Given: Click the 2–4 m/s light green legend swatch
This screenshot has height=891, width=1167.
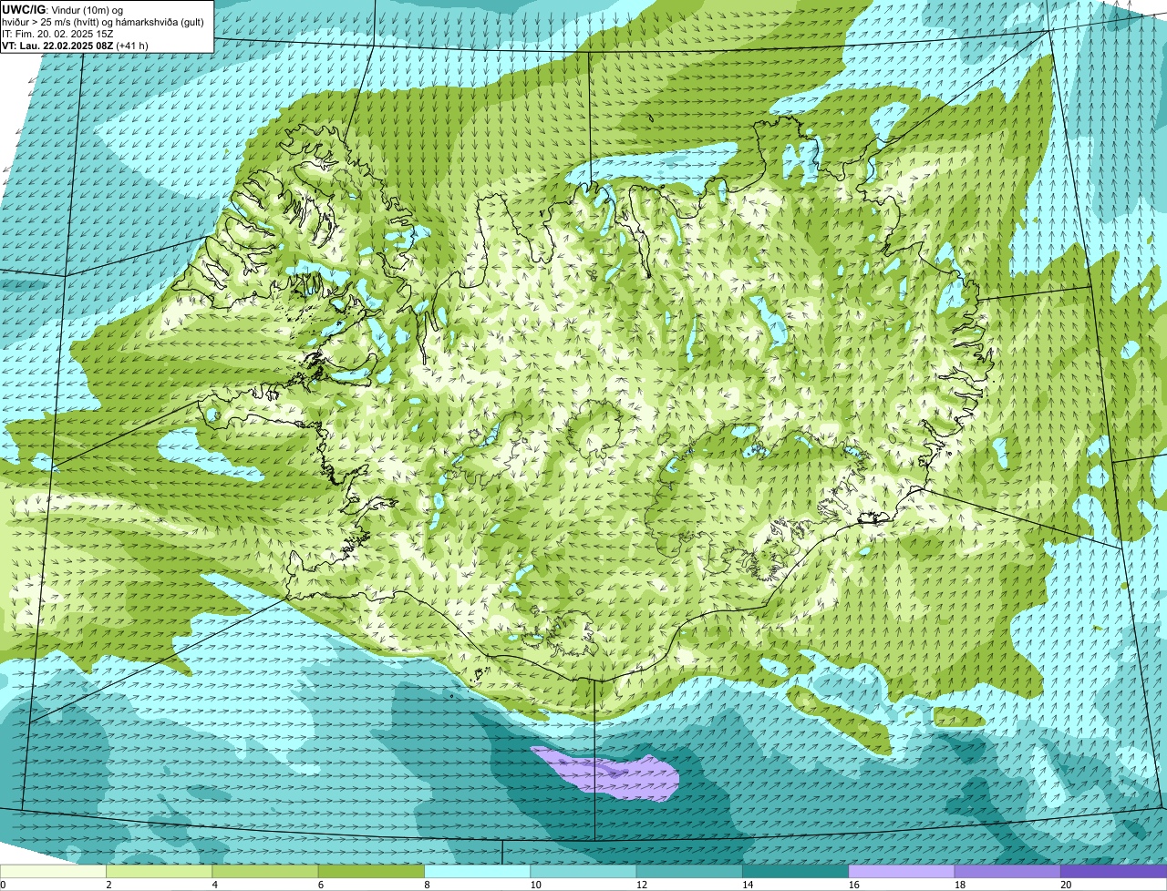Looking at the screenshot, I should click(x=160, y=871).
